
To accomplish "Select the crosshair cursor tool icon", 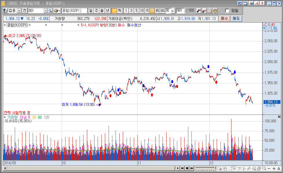I will tap(235, 169).
